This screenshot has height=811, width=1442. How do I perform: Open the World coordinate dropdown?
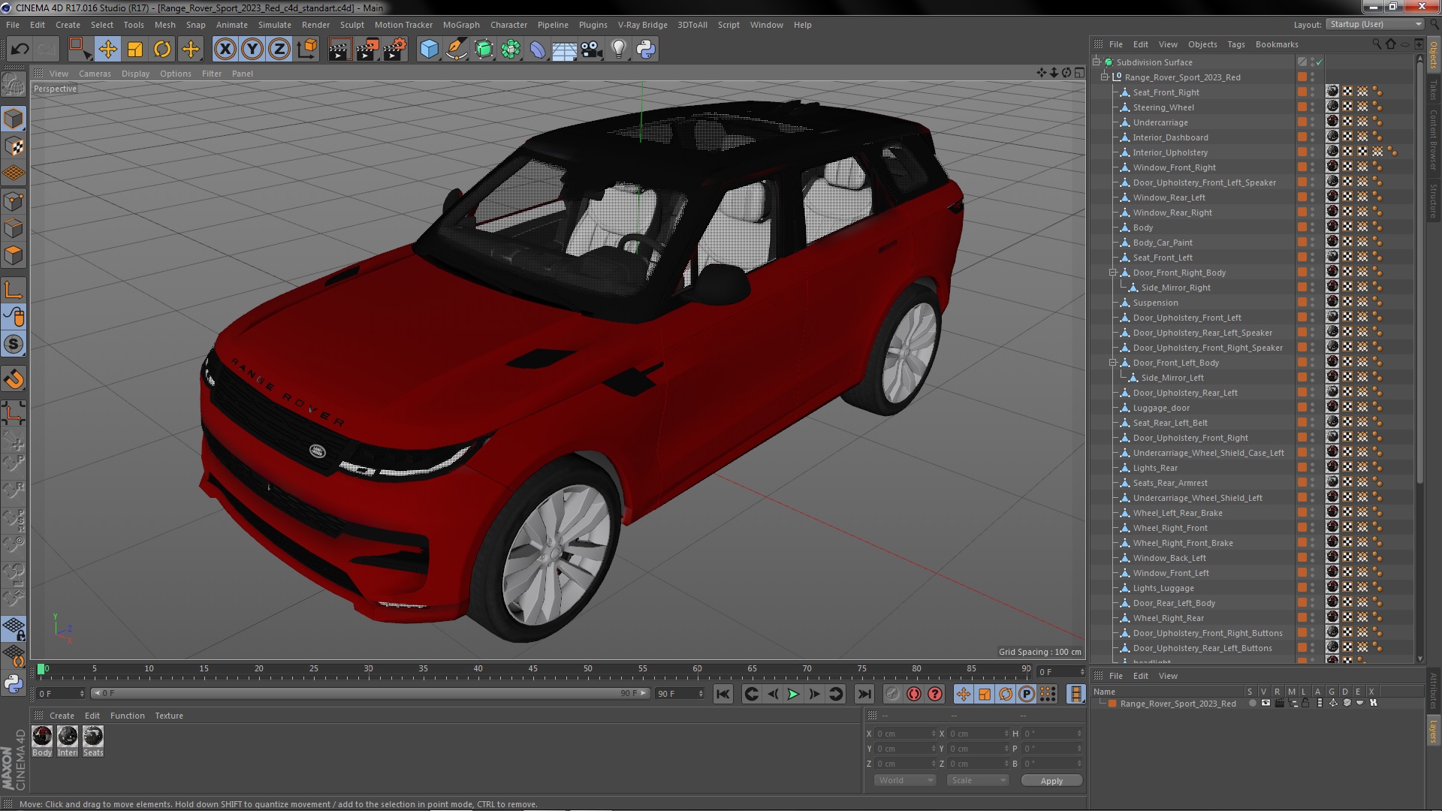coord(905,781)
